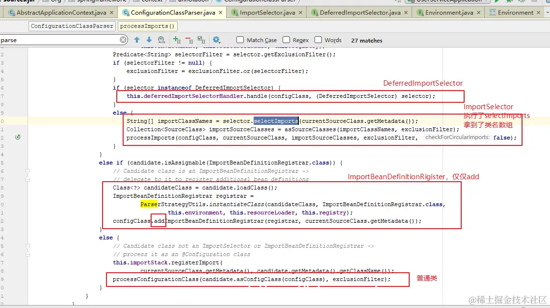Screen dimensions: 550x308
Task: Click the '27 matches' counter text
Action: (367, 41)
